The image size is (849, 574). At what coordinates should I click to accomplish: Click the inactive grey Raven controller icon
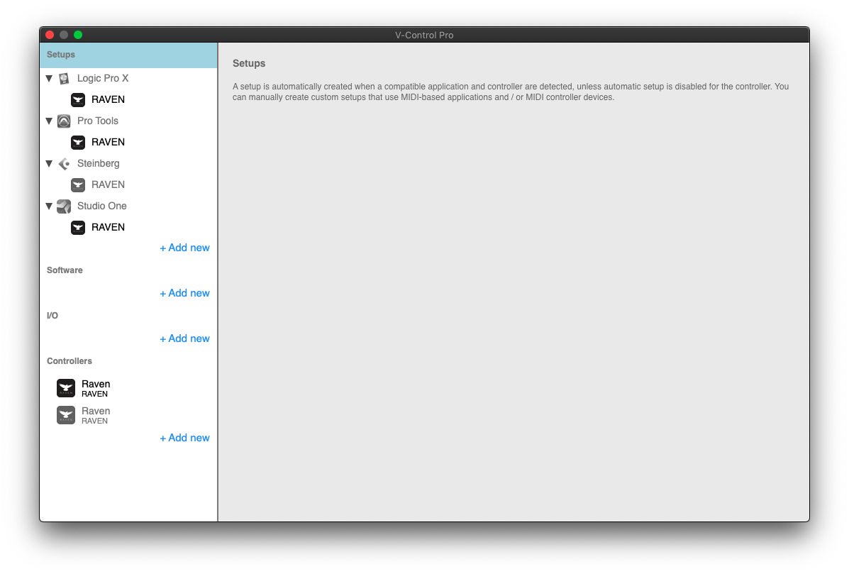66,415
